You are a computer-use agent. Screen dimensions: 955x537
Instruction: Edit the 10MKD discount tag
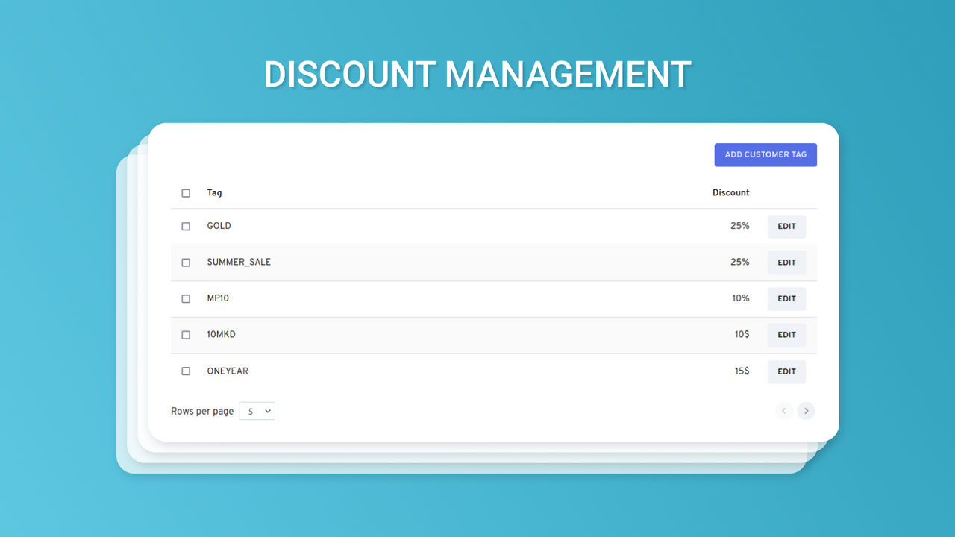click(786, 335)
